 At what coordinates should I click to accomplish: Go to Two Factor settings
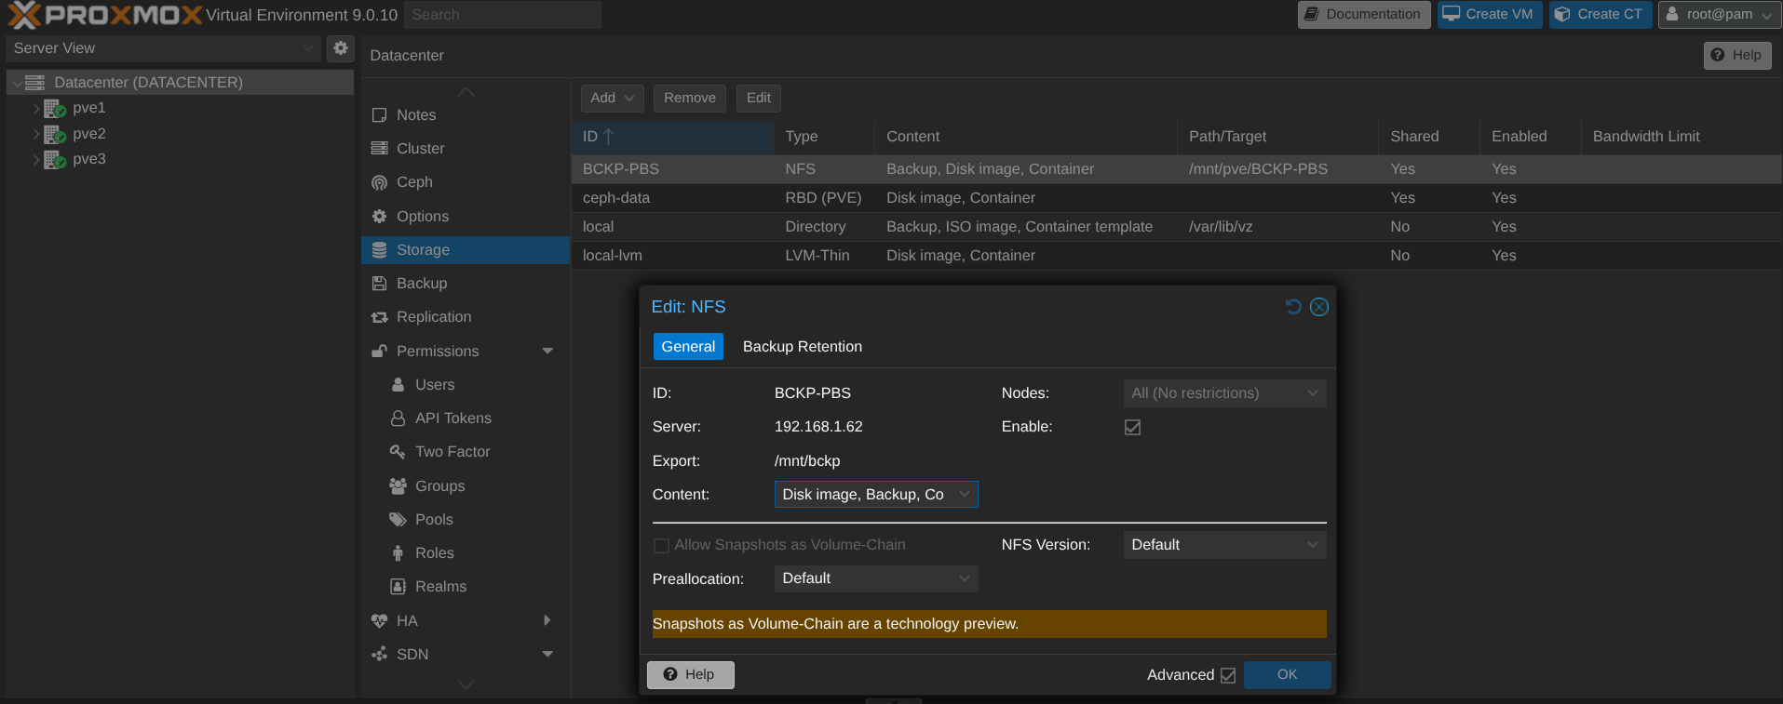click(452, 452)
